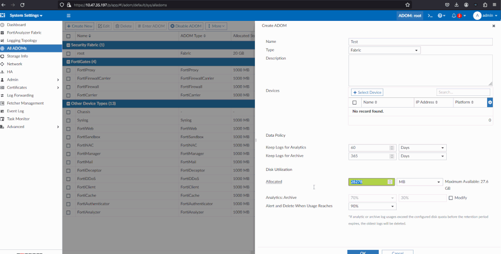Open Storage Info in the sidebar
501x254 pixels.
(x=17, y=56)
